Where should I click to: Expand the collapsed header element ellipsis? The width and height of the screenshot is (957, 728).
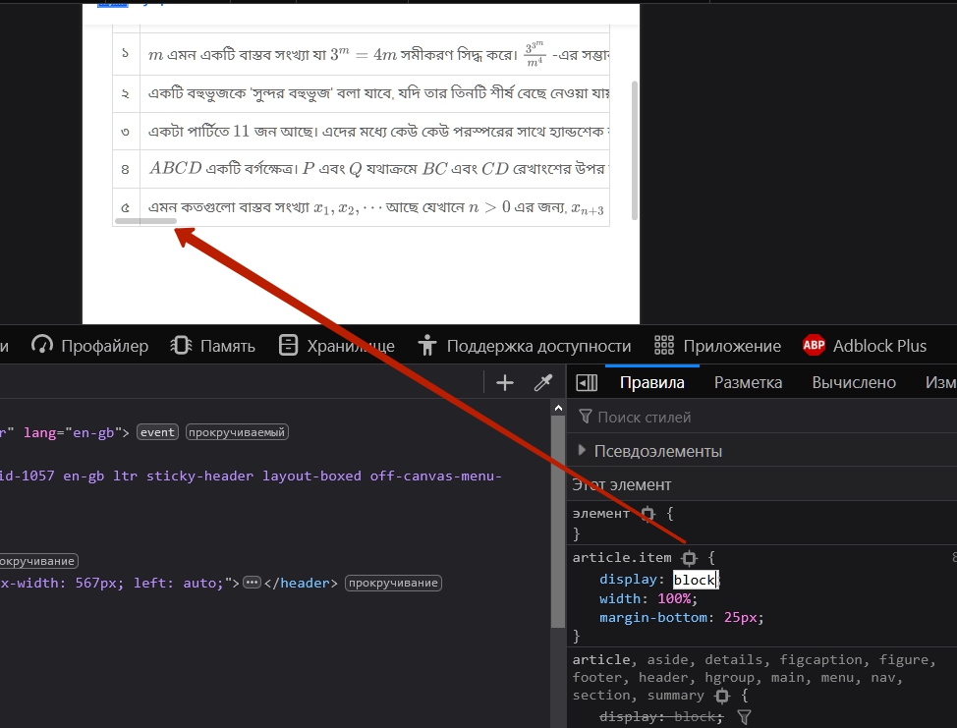253,583
